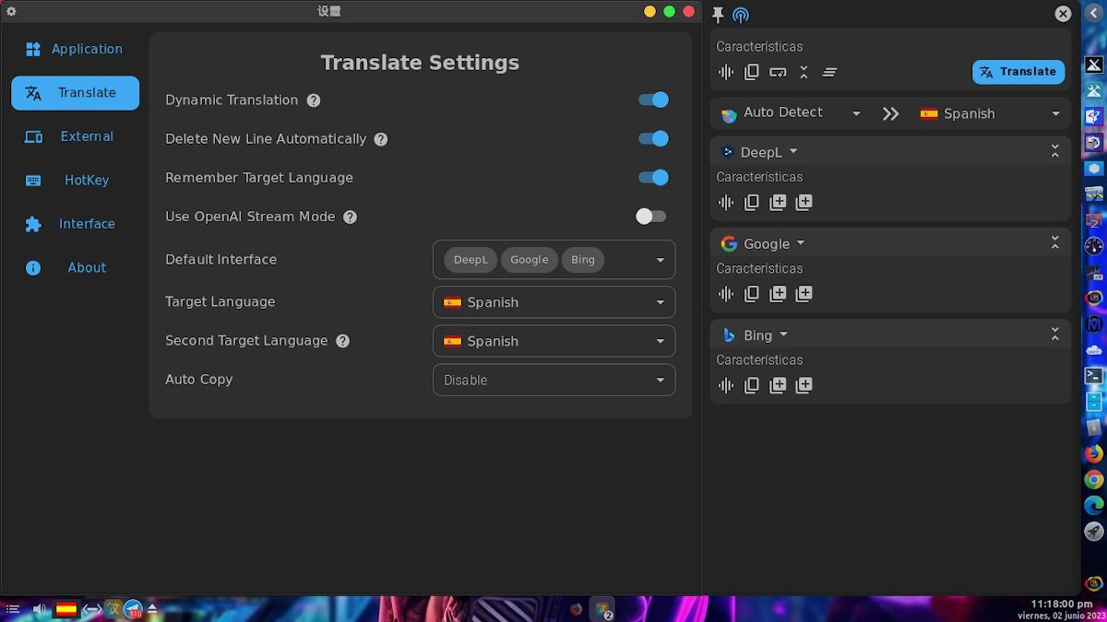This screenshot has height=622, width=1107.
Task: Click second plus-box icon in Bing panel
Action: tap(803, 385)
